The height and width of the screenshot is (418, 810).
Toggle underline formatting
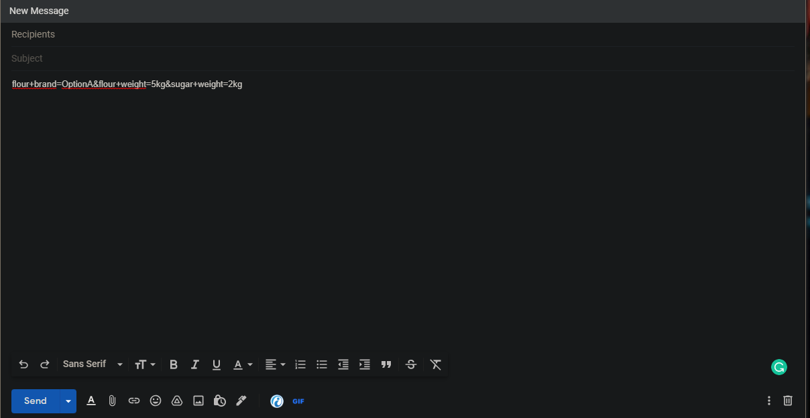pyautogui.click(x=217, y=364)
